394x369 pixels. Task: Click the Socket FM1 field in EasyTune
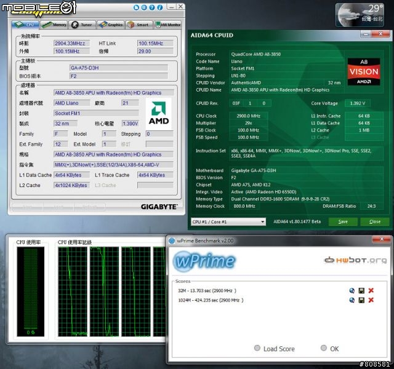pyautogui.click(x=96, y=113)
